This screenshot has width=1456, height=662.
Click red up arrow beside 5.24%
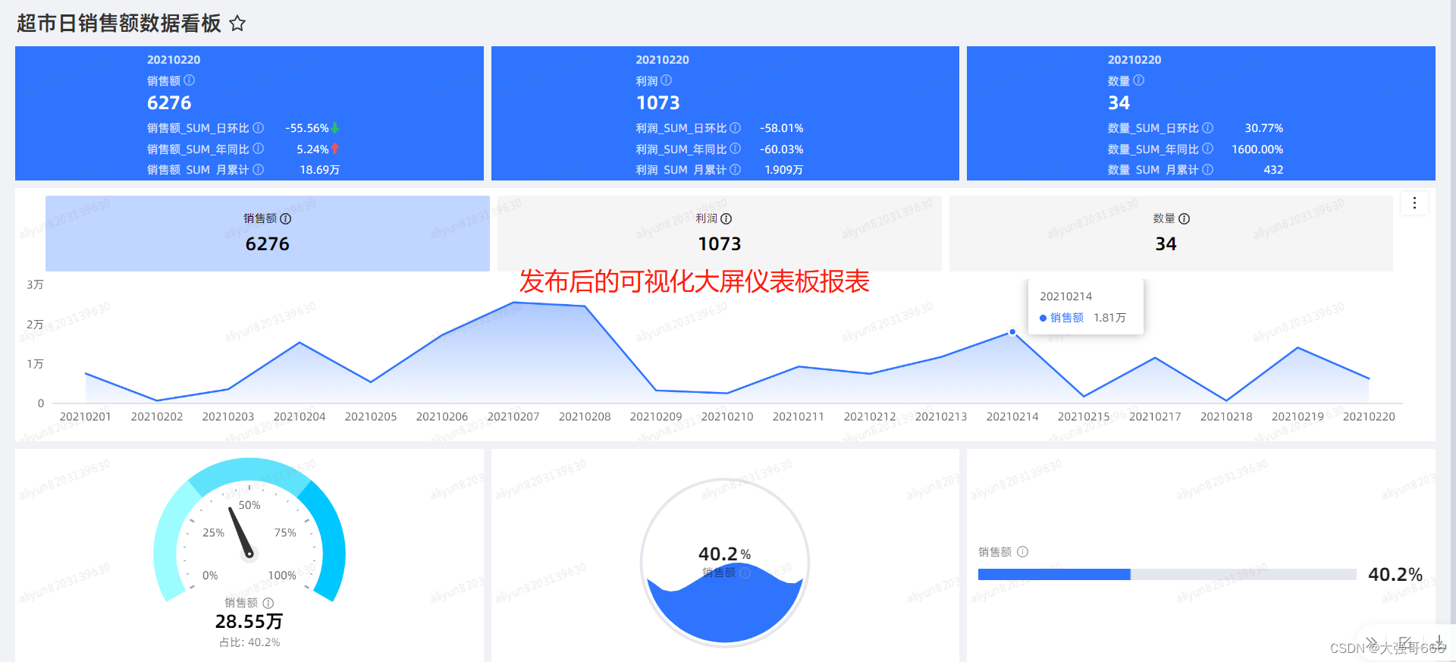(335, 149)
